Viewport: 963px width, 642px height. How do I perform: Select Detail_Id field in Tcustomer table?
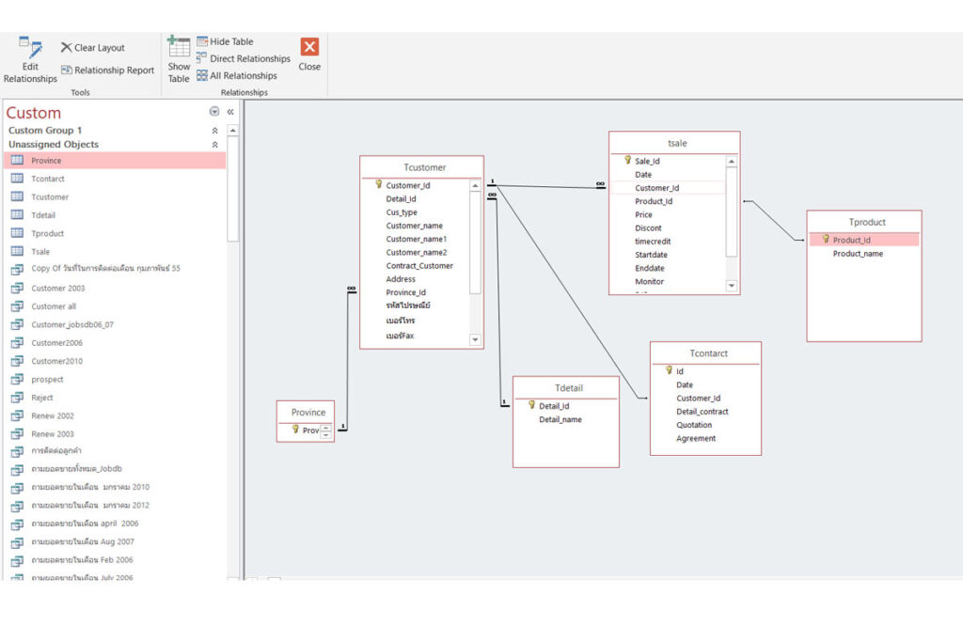pyautogui.click(x=401, y=199)
